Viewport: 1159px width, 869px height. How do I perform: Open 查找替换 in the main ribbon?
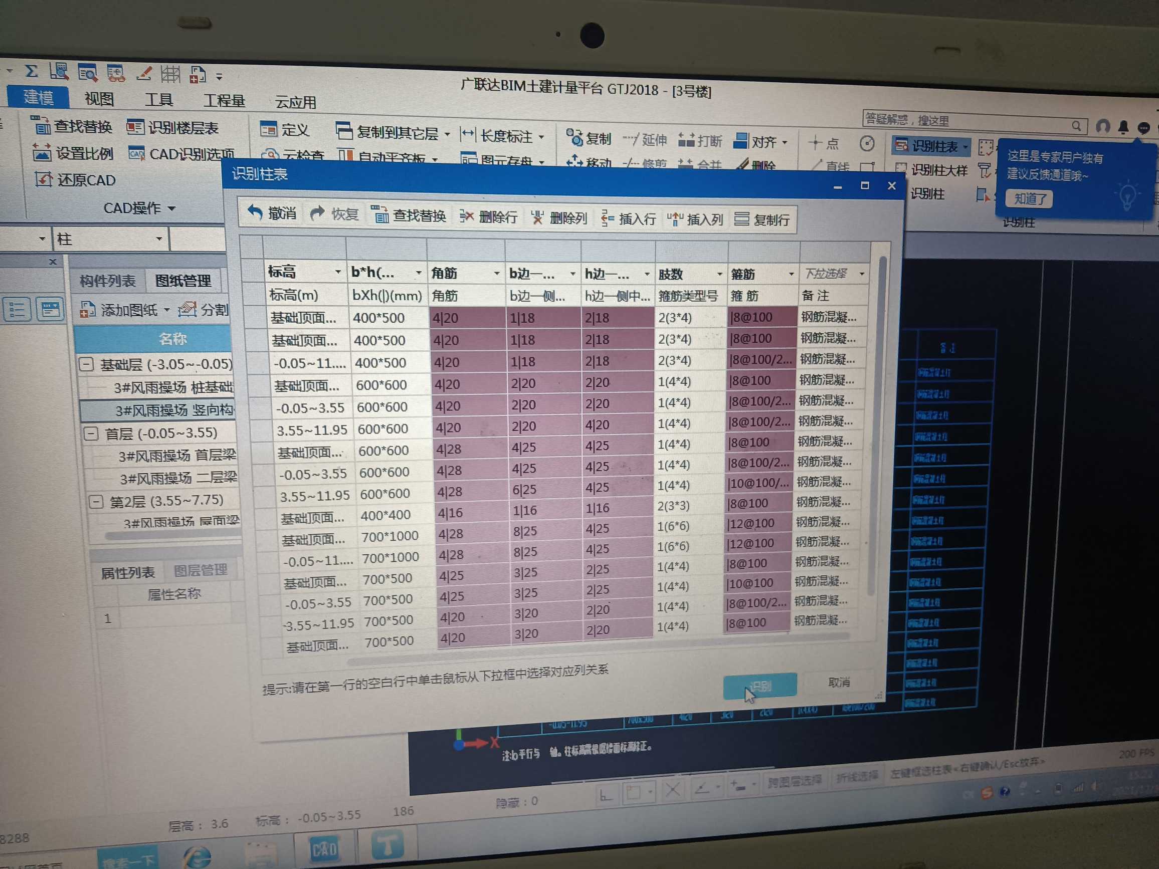72,126
